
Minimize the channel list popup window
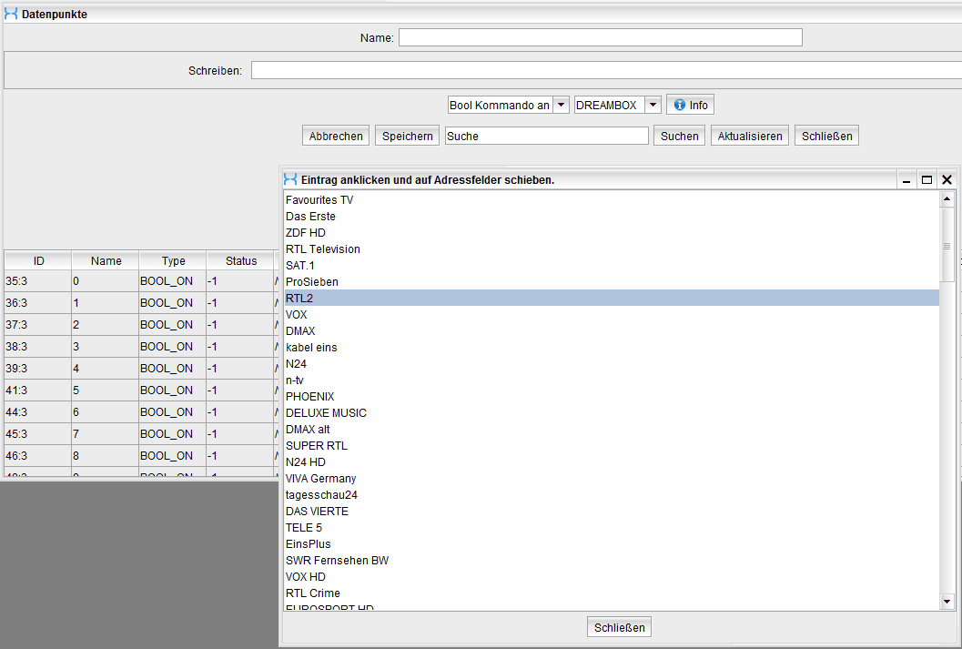point(906,180)
